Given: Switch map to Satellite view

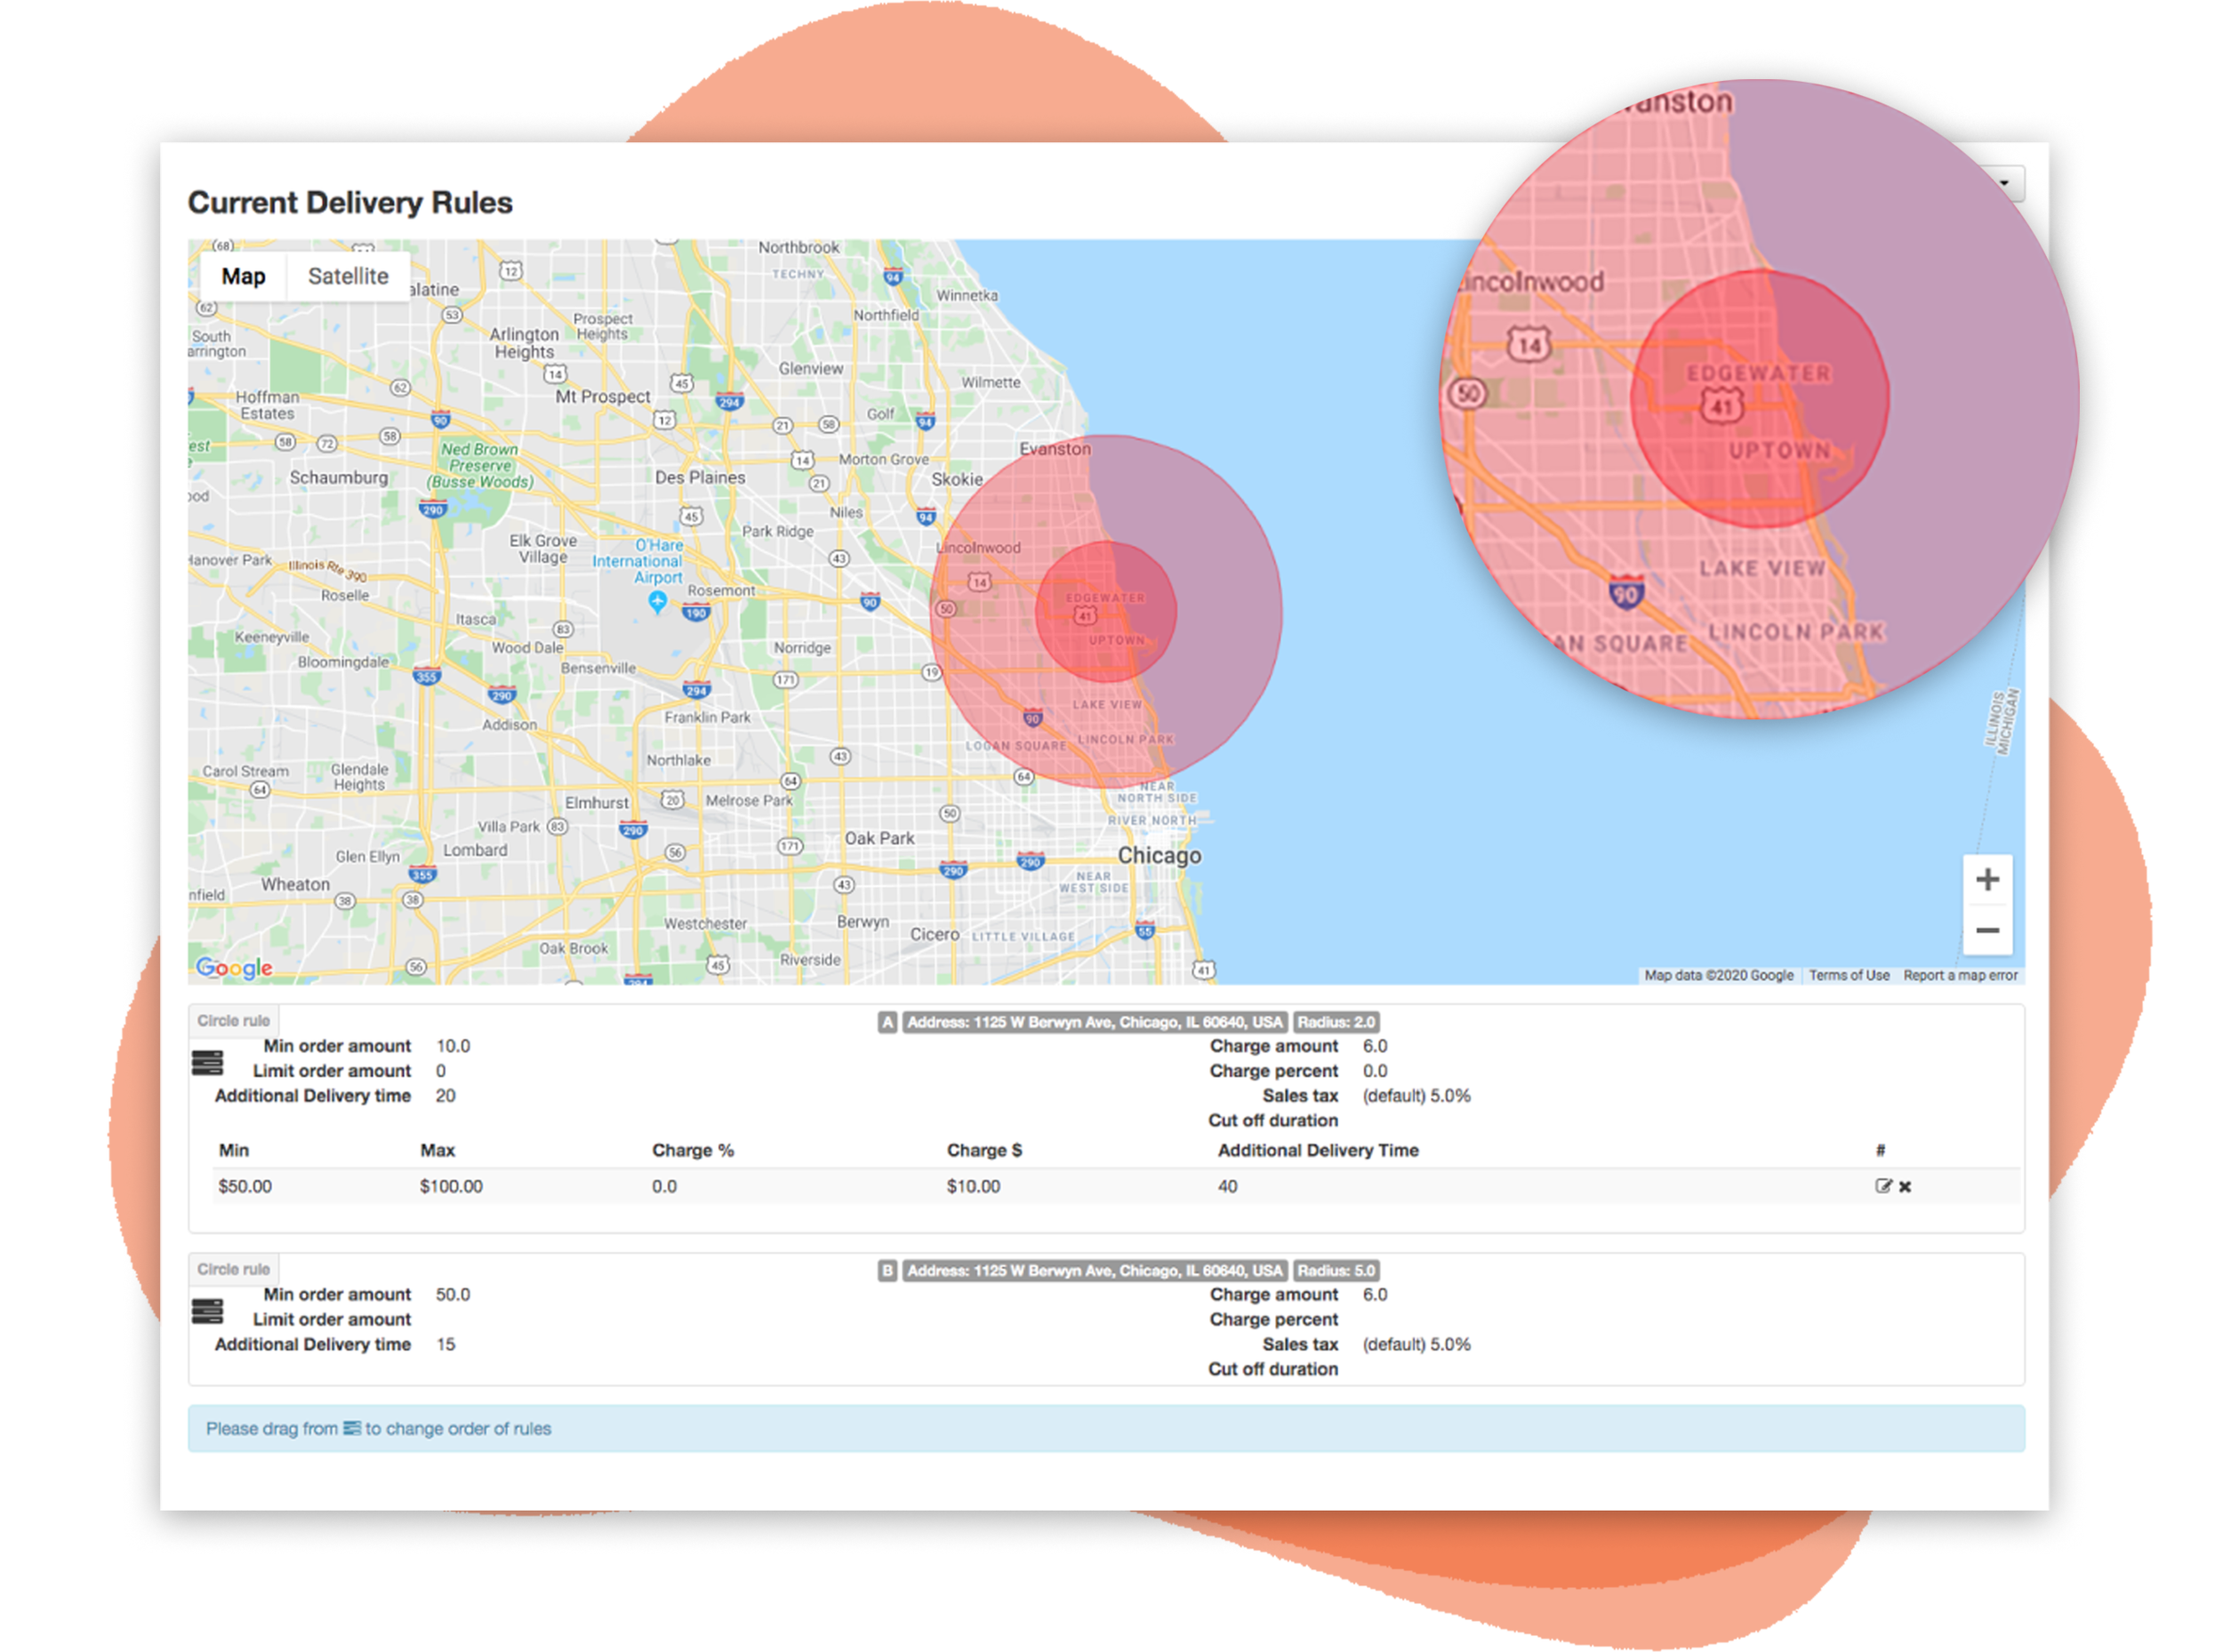Looking at the screenshot, I should tap(348, 276).
